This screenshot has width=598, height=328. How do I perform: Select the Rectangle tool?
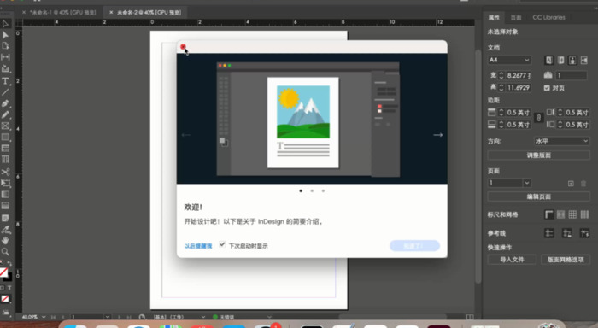[5, 137]
